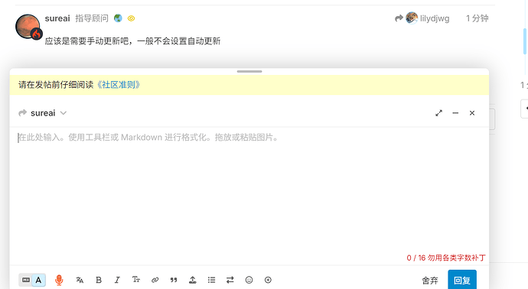Switch to rich text editor mode (A)

(x=39, y=280)
